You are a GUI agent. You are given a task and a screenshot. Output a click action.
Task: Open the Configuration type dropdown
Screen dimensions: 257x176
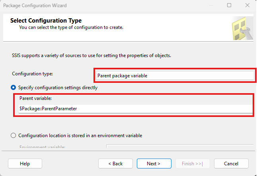(175, 76)
